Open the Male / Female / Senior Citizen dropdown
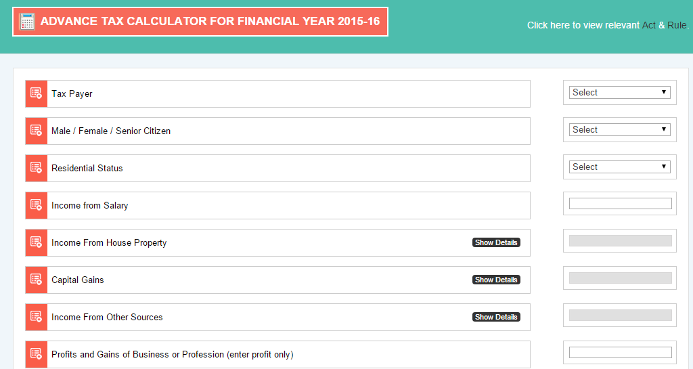The height and width of the screenshot is (369, 693). 619,130
